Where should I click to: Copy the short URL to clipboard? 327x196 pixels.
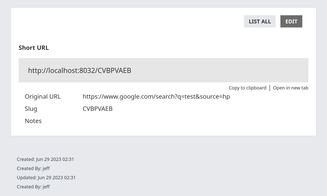(247, 88)
